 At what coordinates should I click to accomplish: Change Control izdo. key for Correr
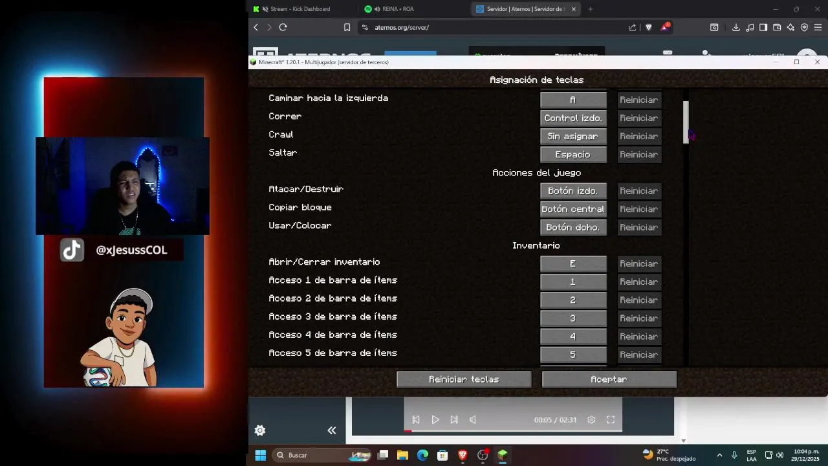[x=573, y=118]
